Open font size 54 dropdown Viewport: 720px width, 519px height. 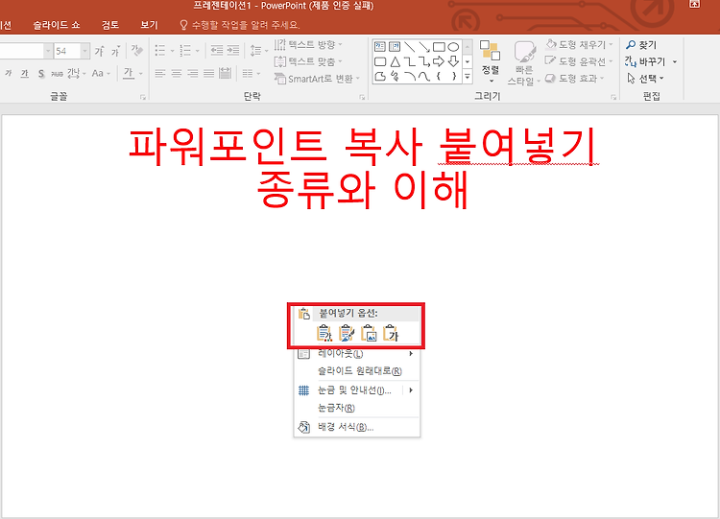(x=84, y=51)
